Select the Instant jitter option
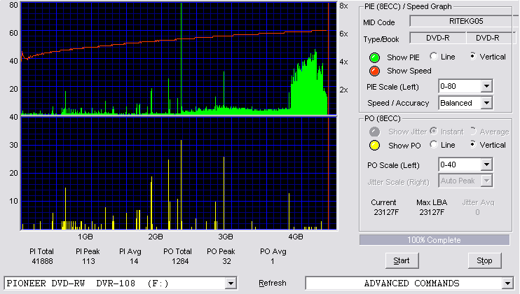This screenshot has height=294, width=520. point(433,131)
